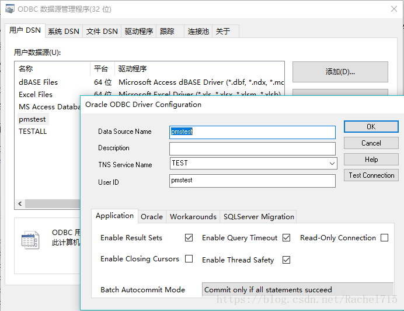Confirm with the OK button
The image size is (404, 311).
pos(371,126)
